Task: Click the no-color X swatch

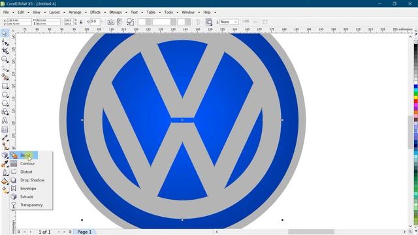Action: [x=415, y=42]
